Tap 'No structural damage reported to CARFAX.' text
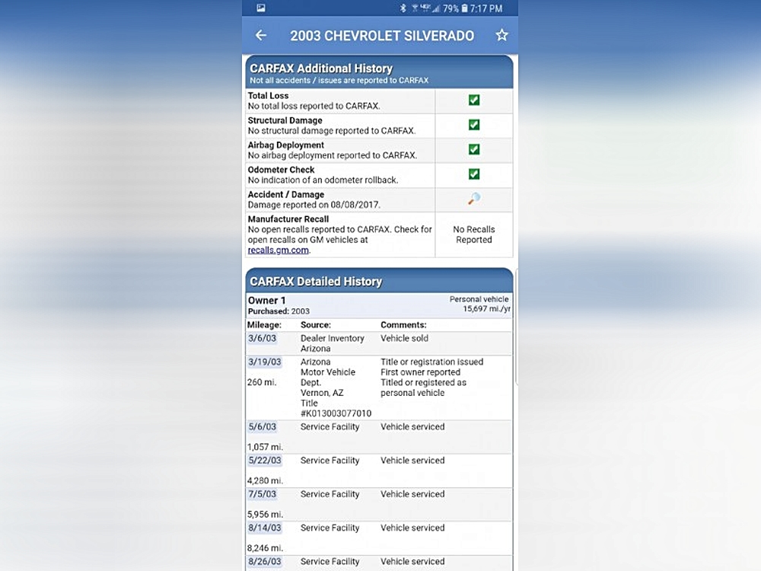Viewport: 761px width, 571px height. click(332, 131)
